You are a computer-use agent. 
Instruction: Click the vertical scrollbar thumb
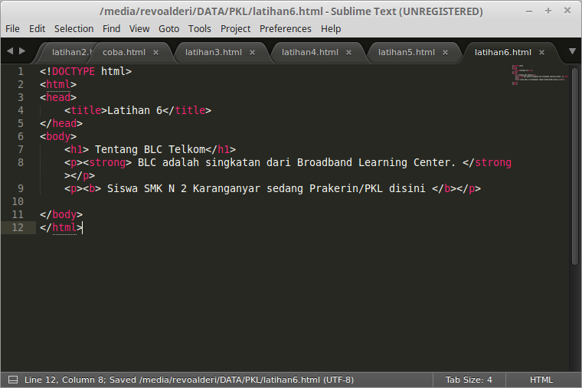point(575,166)
